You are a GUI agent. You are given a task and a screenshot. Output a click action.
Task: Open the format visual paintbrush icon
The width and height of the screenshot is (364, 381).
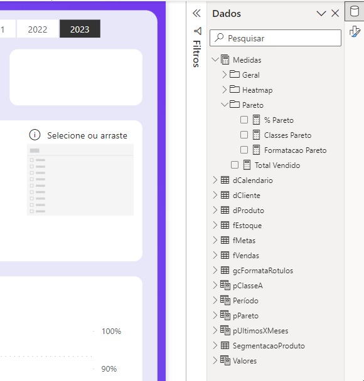(x=355, y=31)
